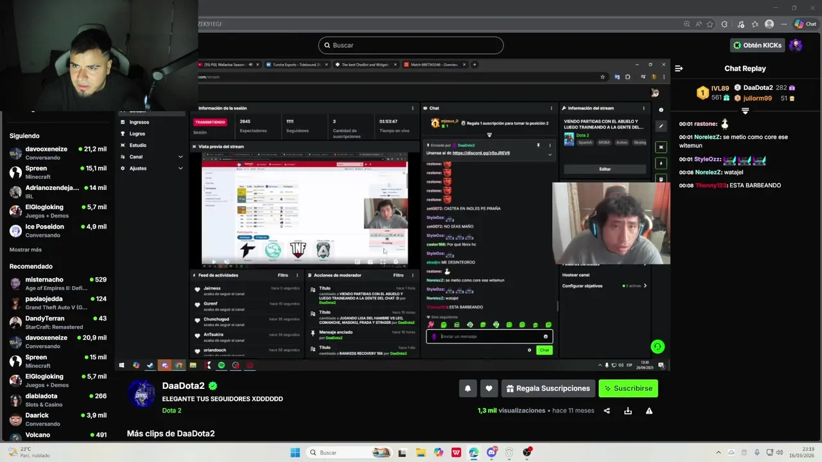This screenshot has height=462, width=822.
Task: Toggle follow with the heart button
Action: [489, 388]
